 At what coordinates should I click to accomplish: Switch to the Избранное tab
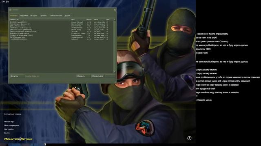pos(24,15)
